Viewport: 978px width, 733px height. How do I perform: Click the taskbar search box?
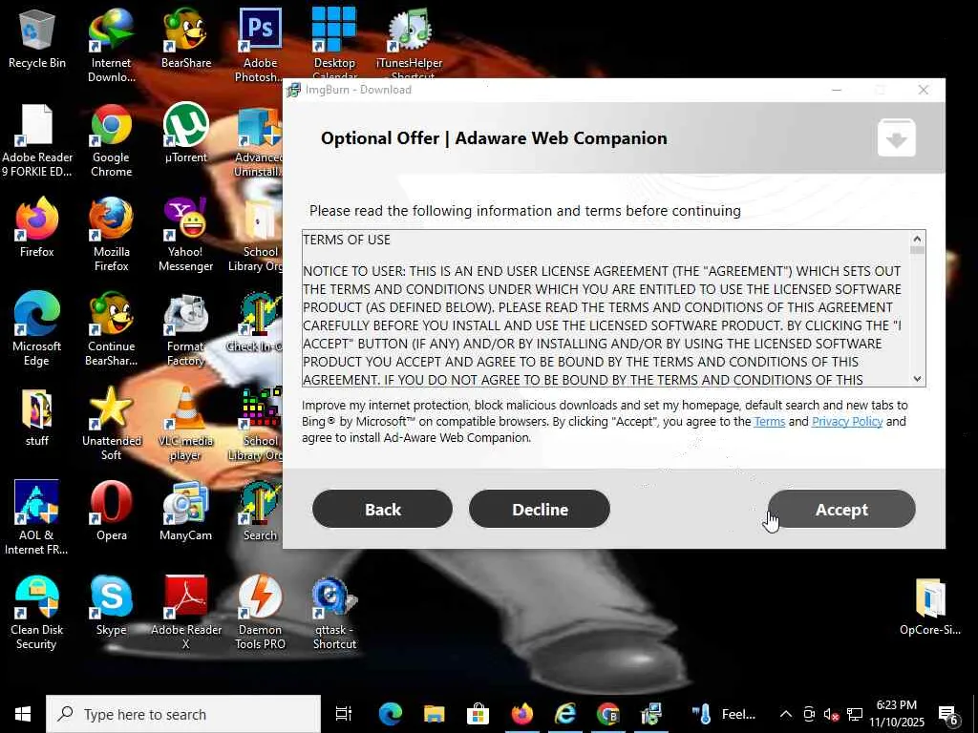[183, 714]
